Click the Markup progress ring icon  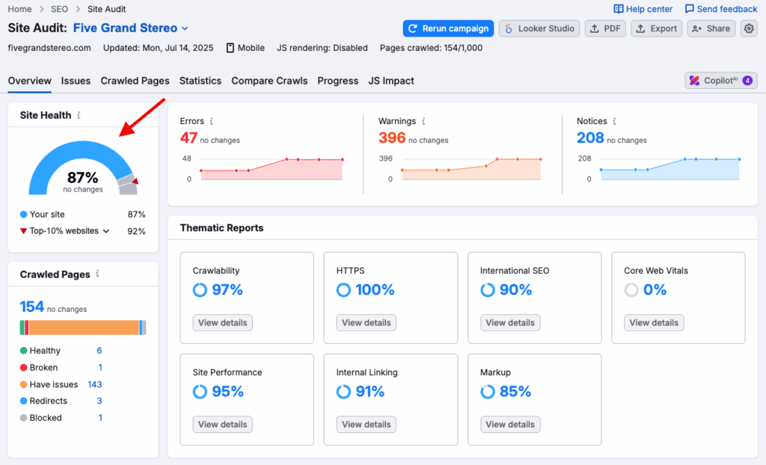click(x=488, y=392)
